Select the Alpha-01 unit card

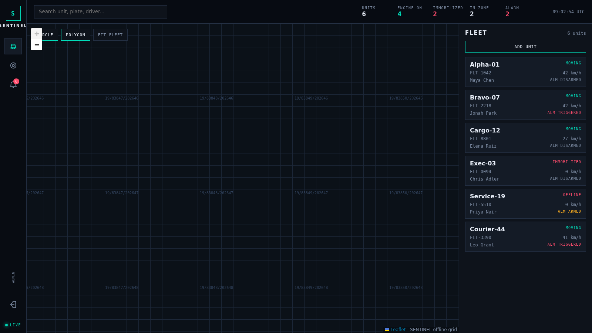click(x=525, y=72)
